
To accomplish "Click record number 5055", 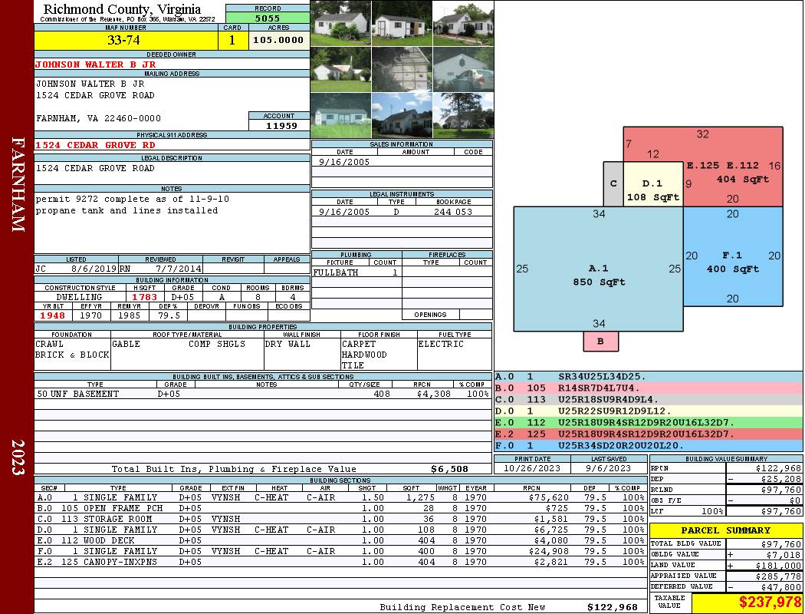I will tap(268, 18).
